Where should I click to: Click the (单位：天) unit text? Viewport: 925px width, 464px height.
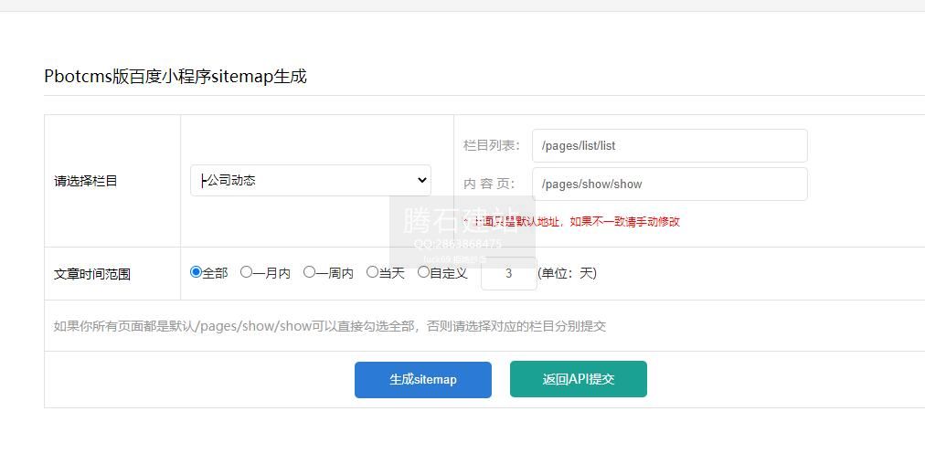pos(567,273)
